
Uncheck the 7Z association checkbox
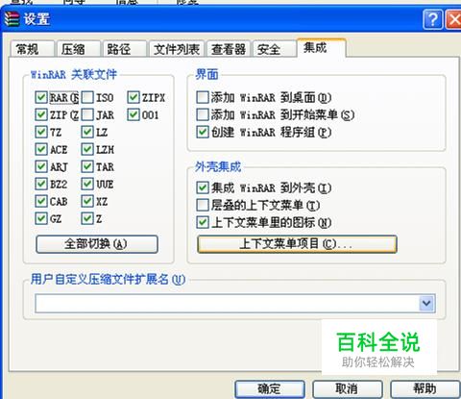pos(41,132)
